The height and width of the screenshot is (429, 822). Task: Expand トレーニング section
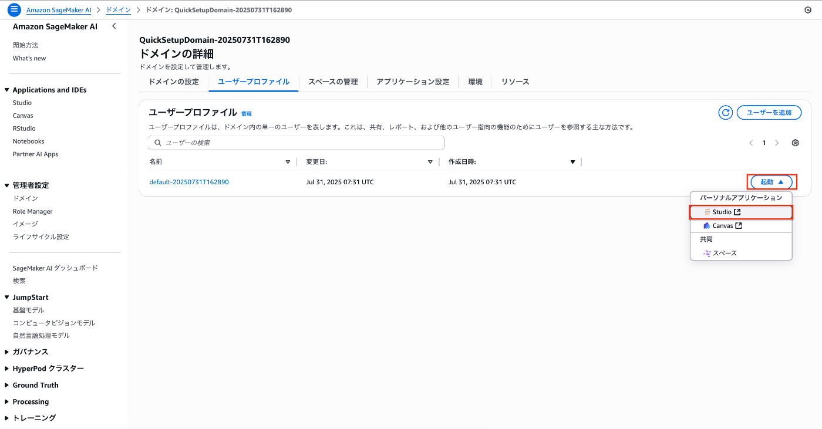point(7,418)
